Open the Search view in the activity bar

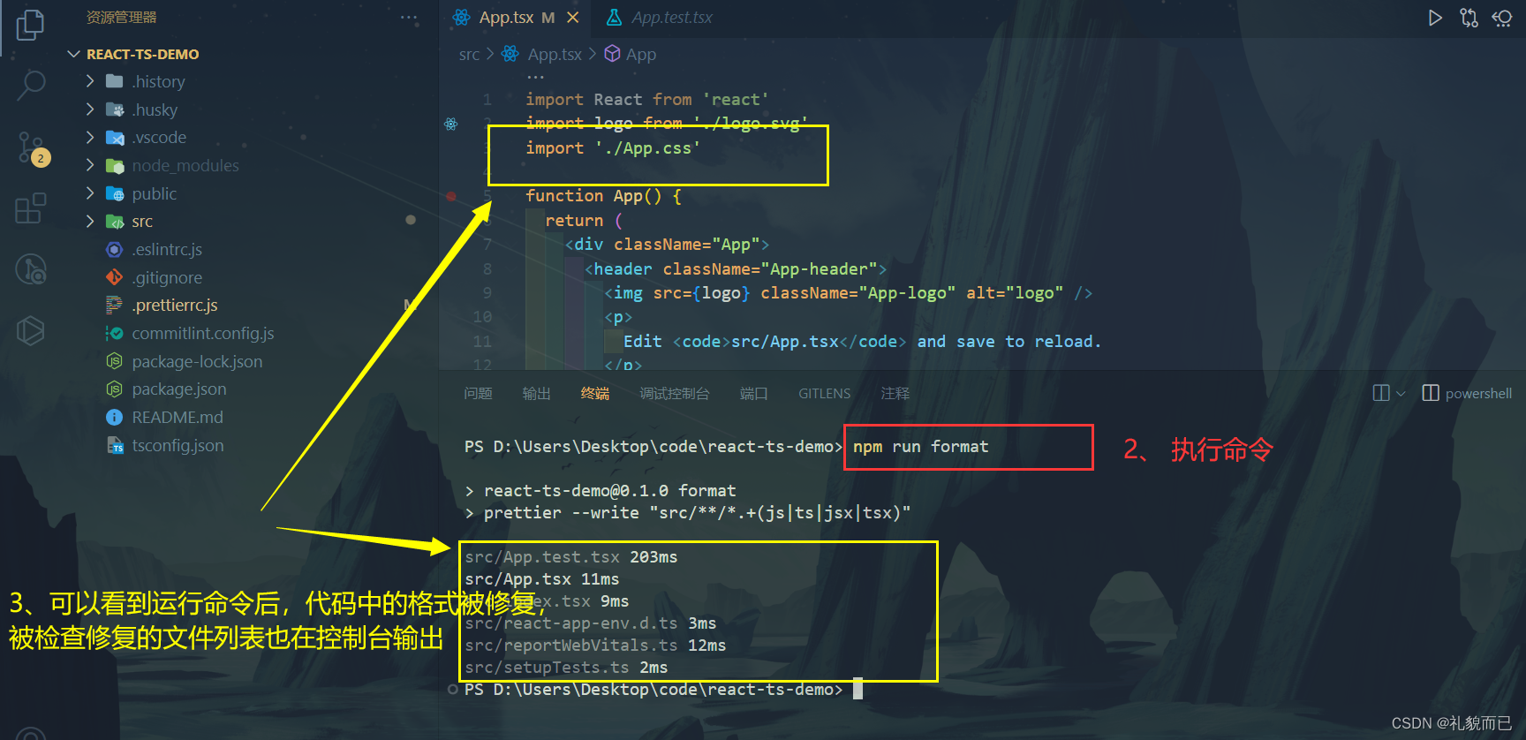click(31, 86)
